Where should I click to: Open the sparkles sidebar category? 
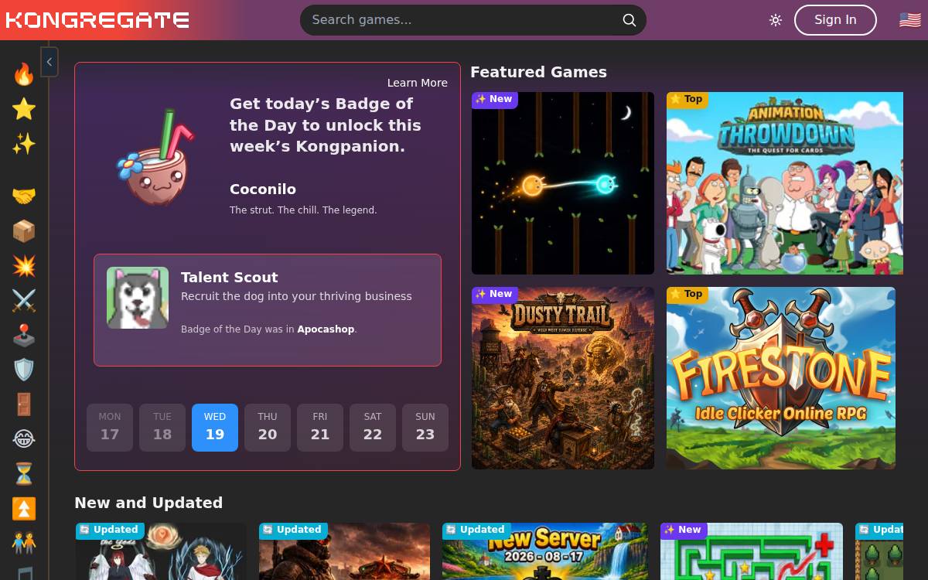point(24,143)
